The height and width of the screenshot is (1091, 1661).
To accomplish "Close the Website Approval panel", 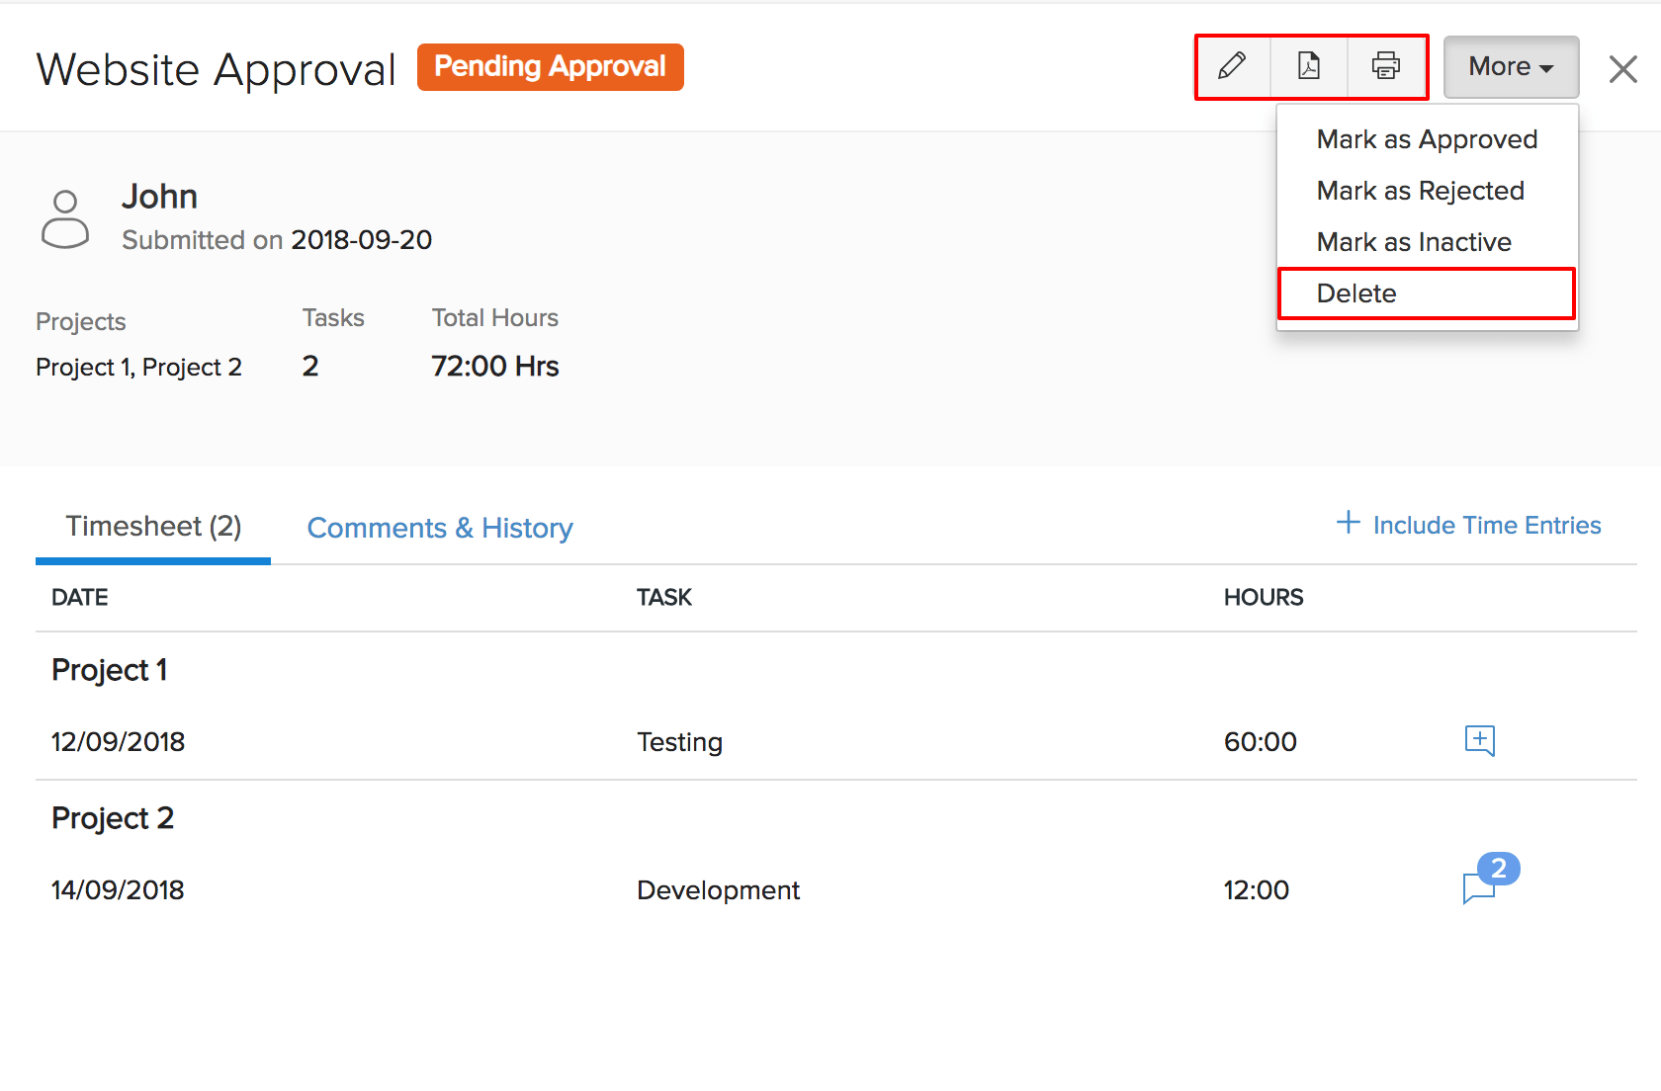I will [x=1622, y=69].
